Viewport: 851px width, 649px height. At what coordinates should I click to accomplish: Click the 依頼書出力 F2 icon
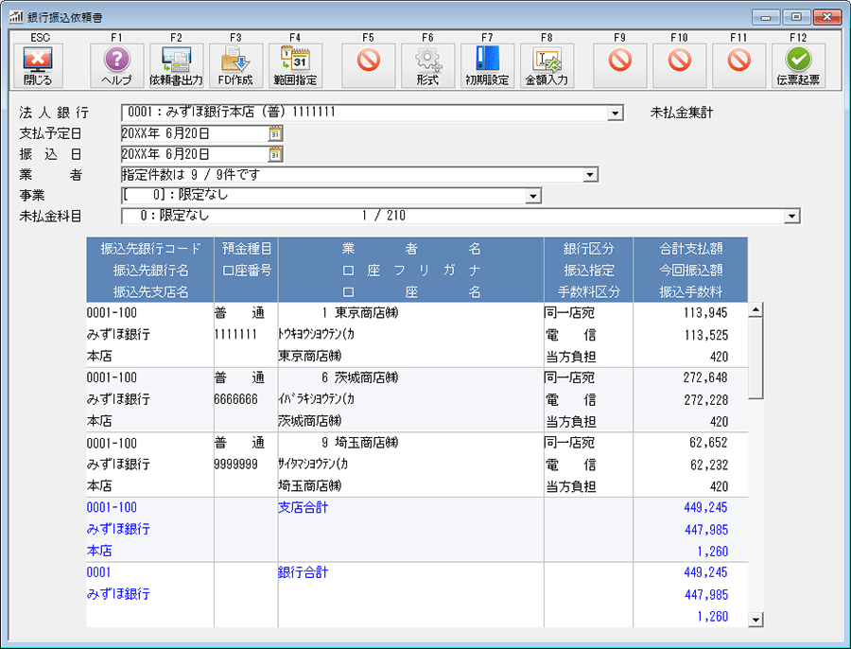(177, 65)
